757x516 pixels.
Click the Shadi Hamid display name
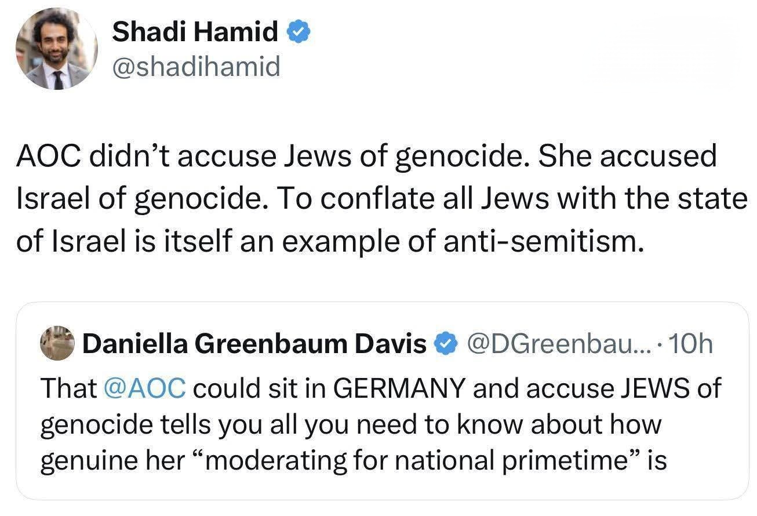(195, 32)
